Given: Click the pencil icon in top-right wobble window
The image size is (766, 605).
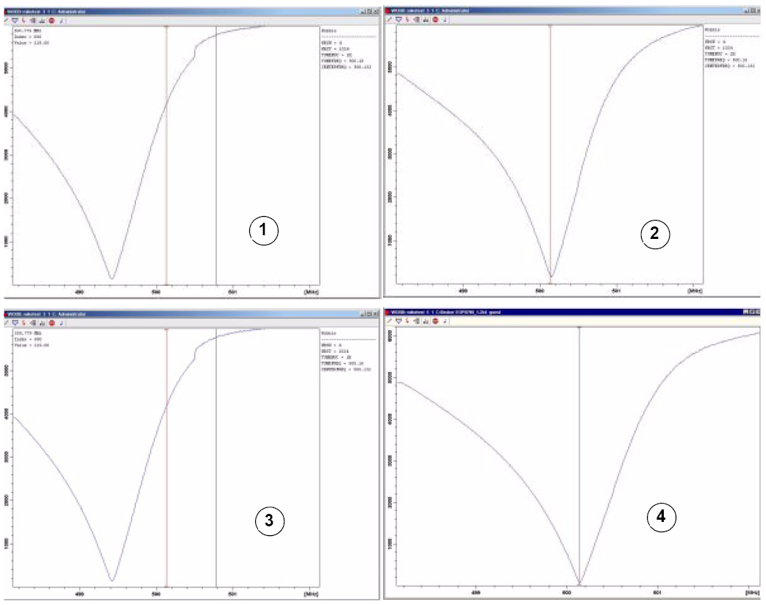Looking at the screenshot, I should pyautogui.click(x=390, y=20).
